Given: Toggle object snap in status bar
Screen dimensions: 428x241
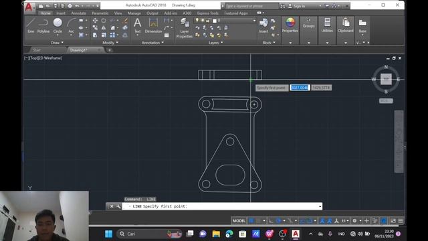Looking at the screenshot, I should (309, 221).
